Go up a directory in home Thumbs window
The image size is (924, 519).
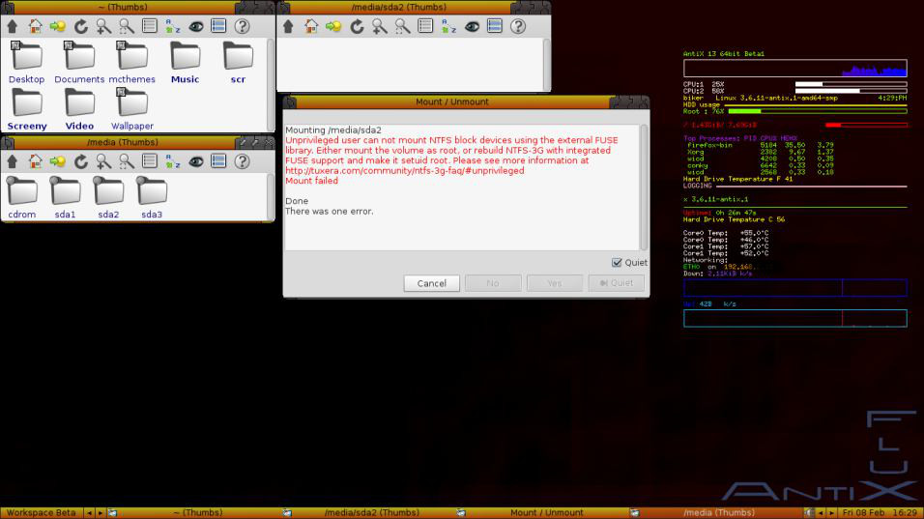12,26
